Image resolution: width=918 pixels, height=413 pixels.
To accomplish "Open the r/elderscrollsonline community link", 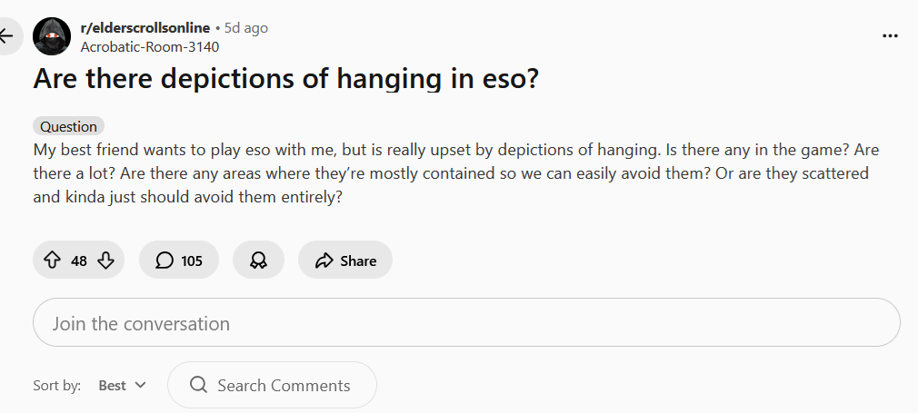I will (x=145, y=27).
